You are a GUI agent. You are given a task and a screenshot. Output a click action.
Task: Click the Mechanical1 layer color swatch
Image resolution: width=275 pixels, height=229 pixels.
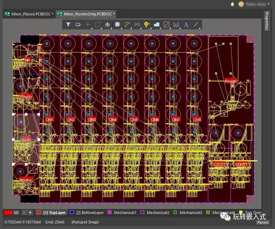(x=110, y=212)
